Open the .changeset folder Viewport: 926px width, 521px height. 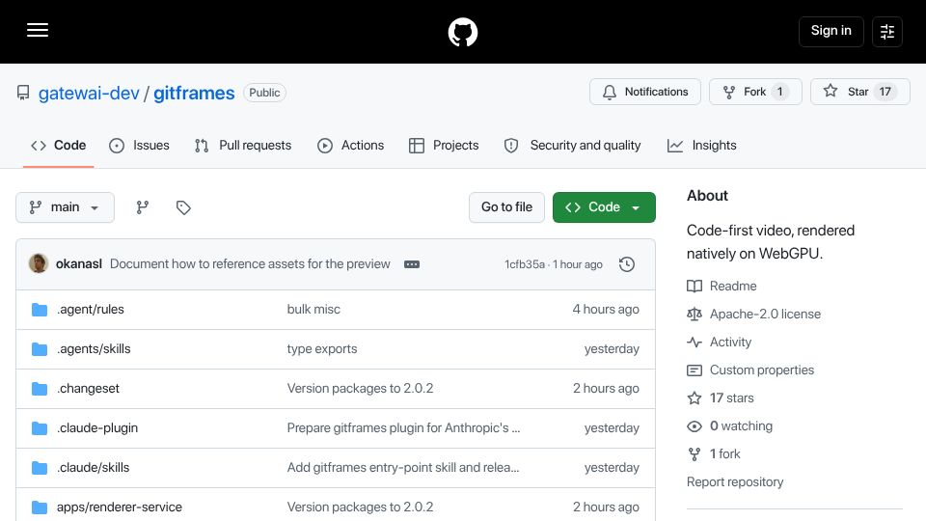tap(88, 389)
